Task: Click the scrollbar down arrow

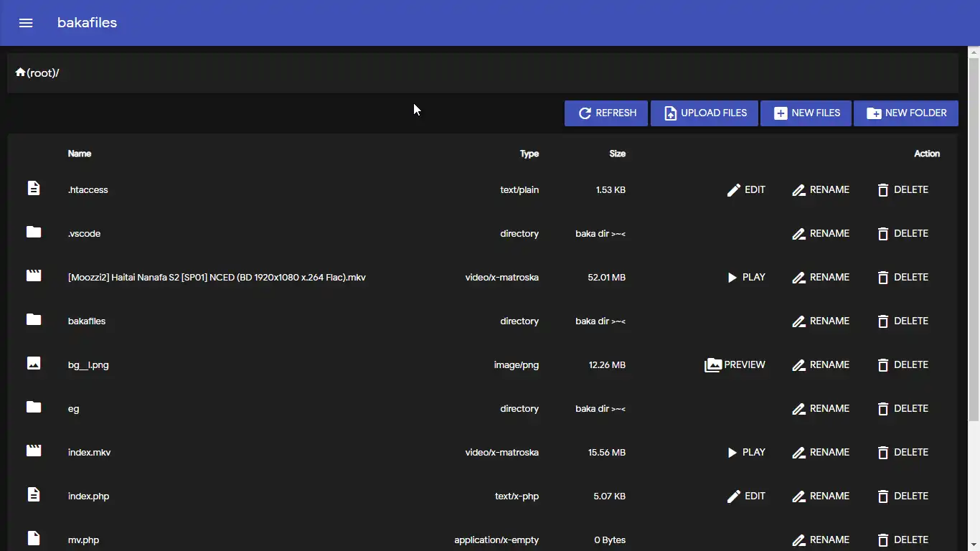Action: 974,545
